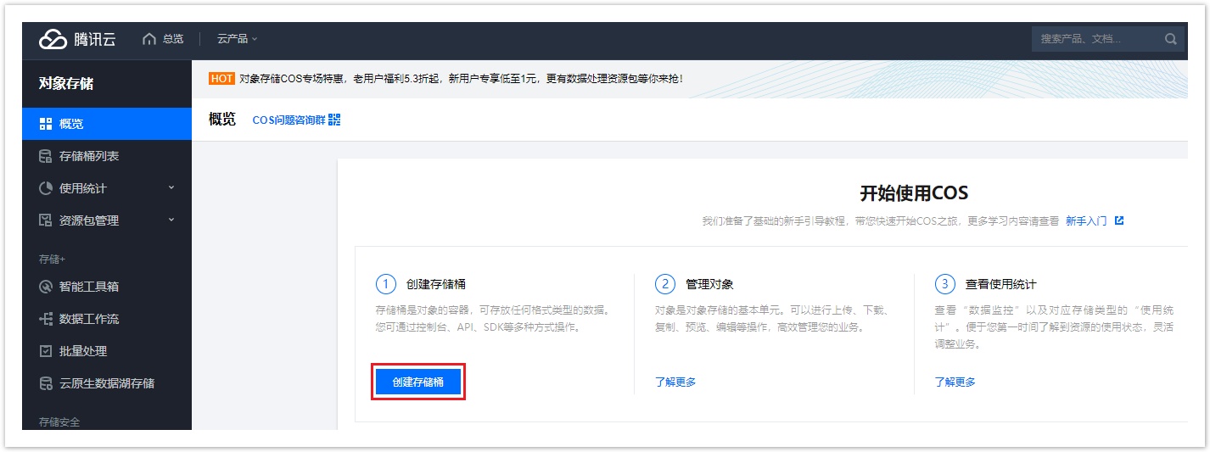This screenshot has height=452, width=1210.
Task: Click the external link icon beside 新手入门
Action: 1119,220
